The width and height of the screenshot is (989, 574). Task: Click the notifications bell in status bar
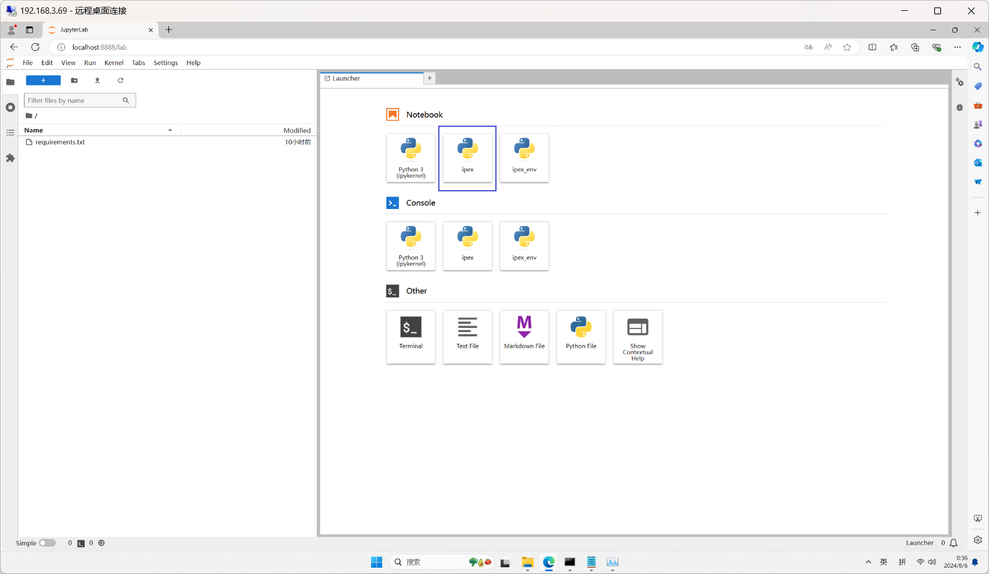point(954,543)
